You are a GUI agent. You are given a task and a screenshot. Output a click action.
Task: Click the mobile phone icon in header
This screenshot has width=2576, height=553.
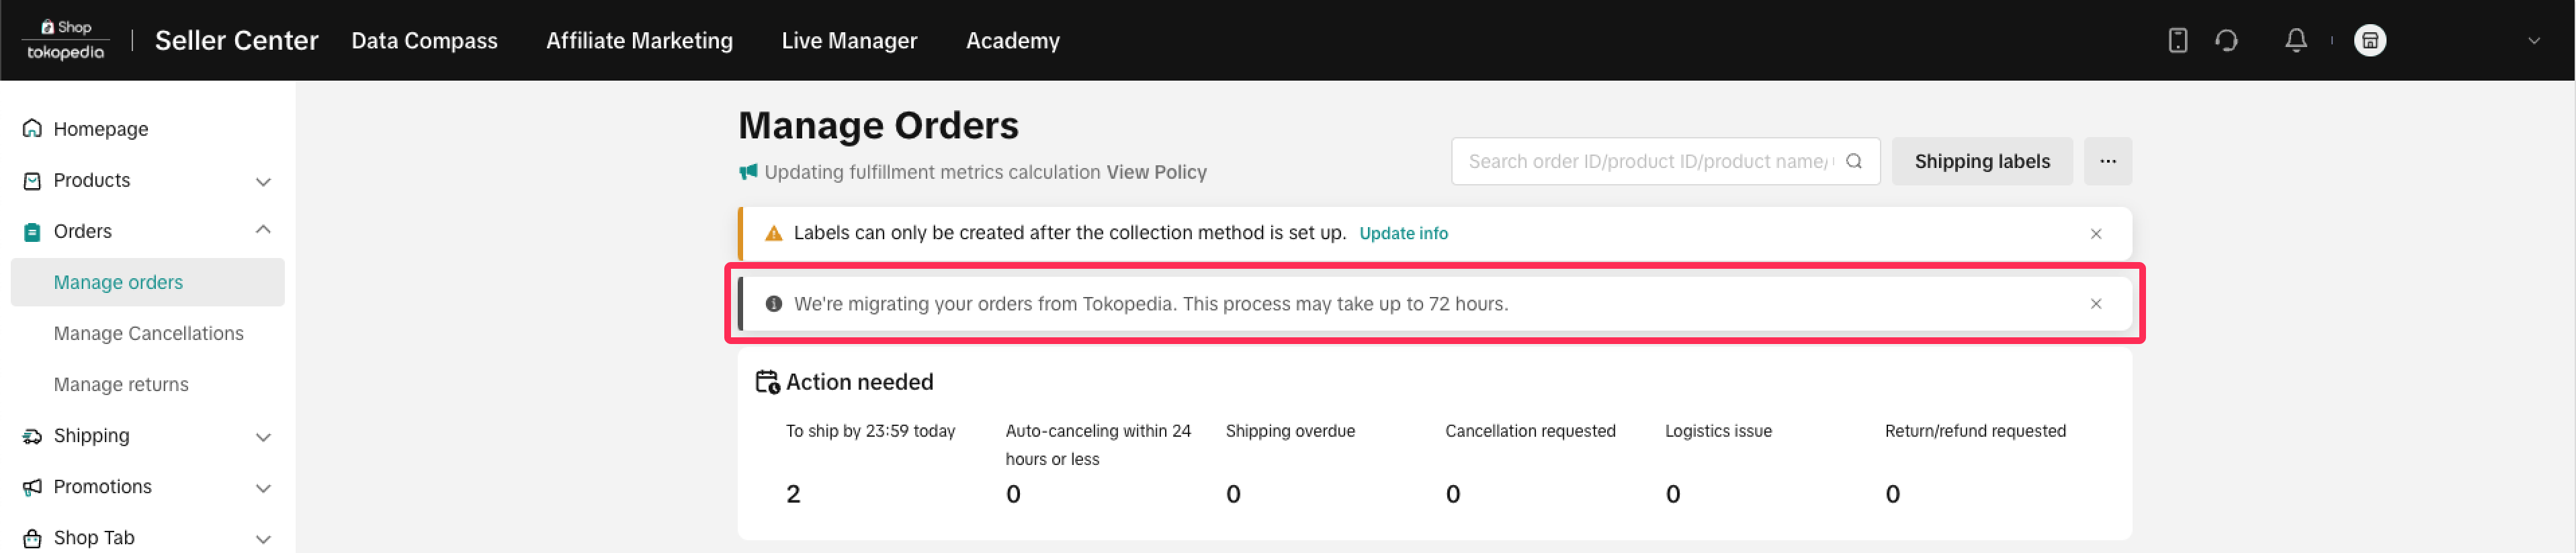pos(2177,41)
